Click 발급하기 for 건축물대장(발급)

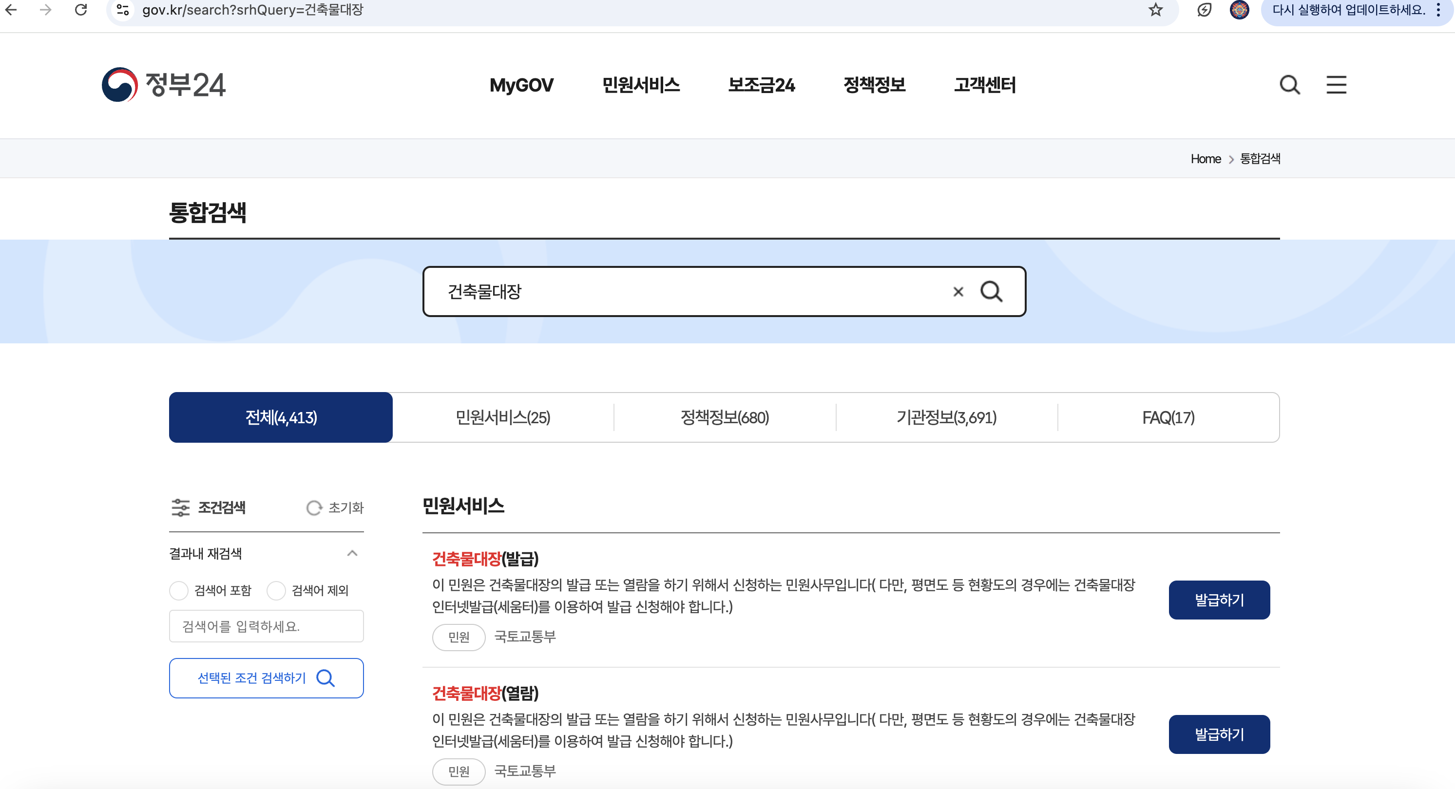click(1219, 600)
